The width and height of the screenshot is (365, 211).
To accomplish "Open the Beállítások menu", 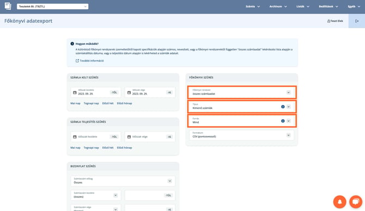I will click(328, 7).
